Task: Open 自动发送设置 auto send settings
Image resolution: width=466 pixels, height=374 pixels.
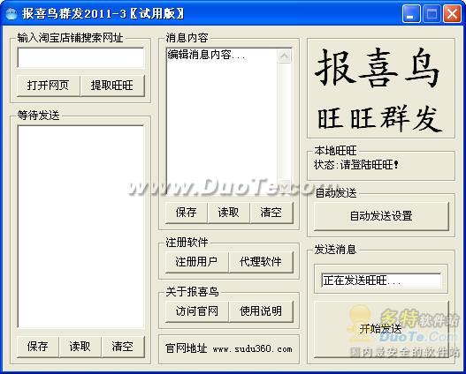Action: (x=381, y=216)
